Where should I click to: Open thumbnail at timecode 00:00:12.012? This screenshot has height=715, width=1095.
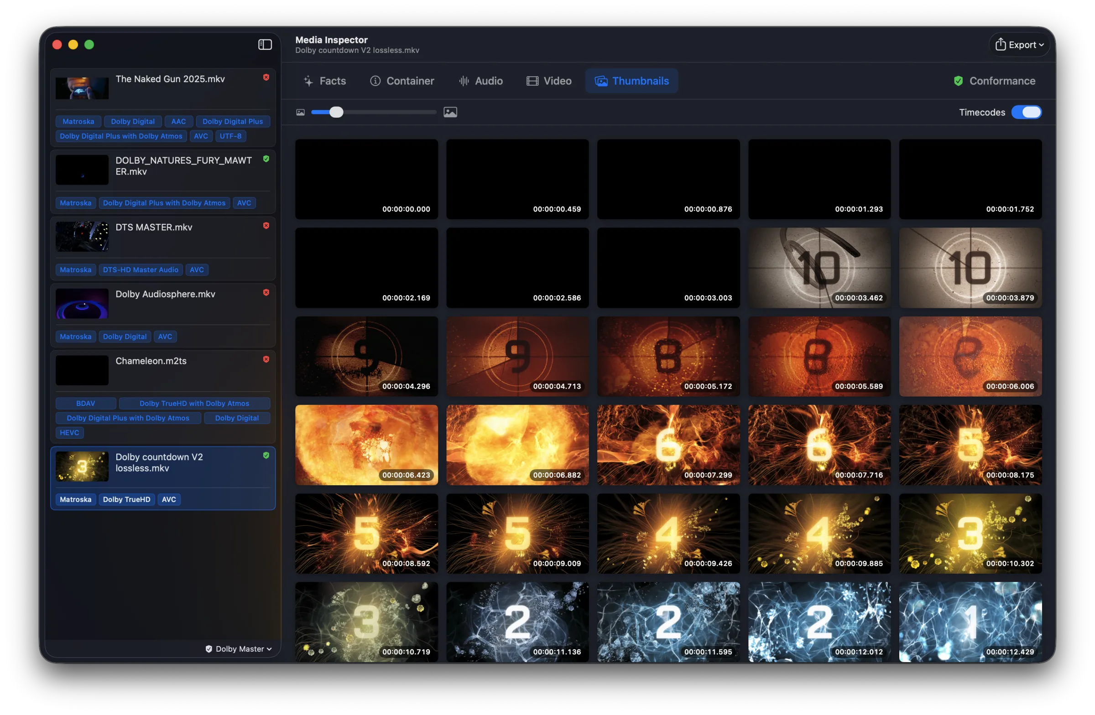tap(819, 622)
